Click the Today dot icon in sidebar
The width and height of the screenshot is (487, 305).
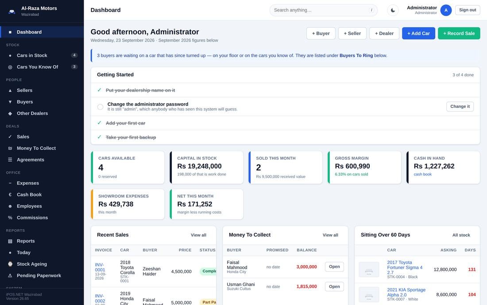click(x=10, y=253)
